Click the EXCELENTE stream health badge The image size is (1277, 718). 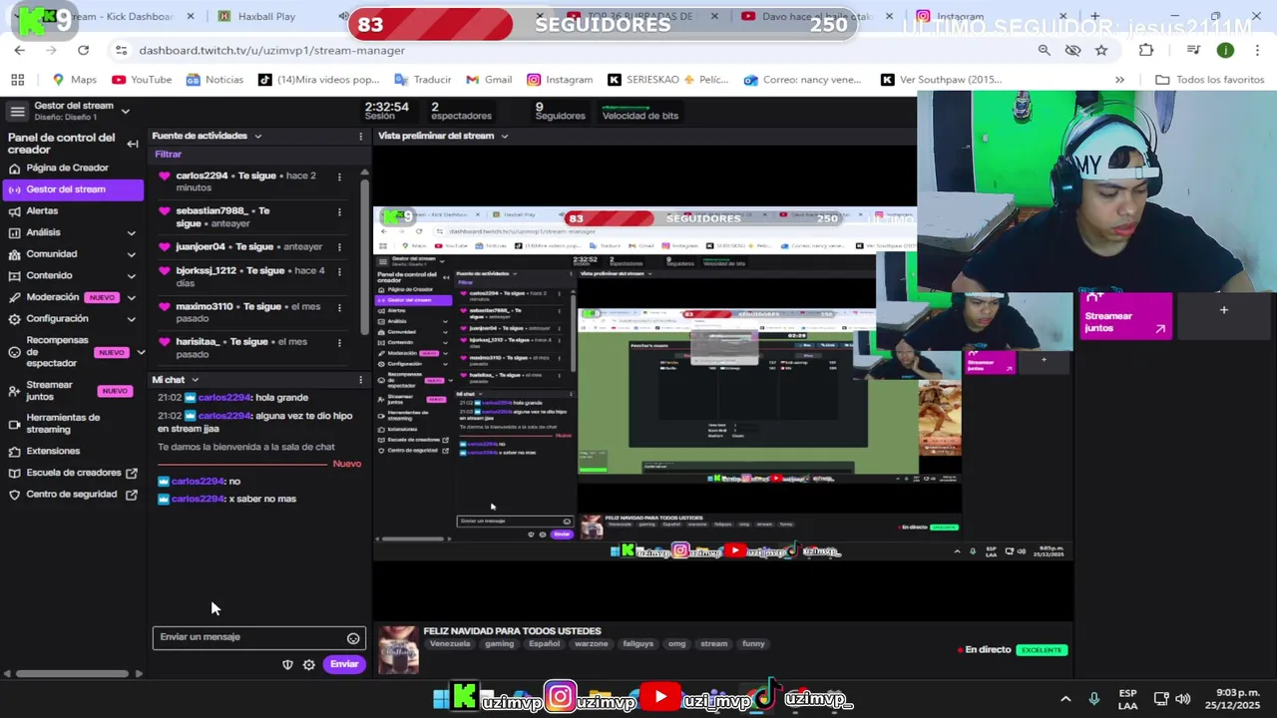click(1042, 650)
